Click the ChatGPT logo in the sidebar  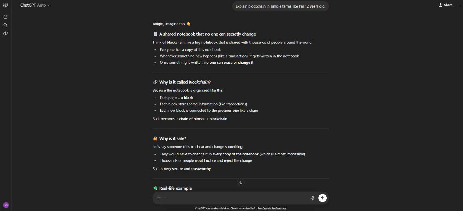[5, 5]
